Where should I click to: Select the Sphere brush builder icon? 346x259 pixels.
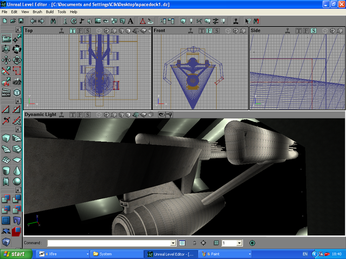click(17, 181)
